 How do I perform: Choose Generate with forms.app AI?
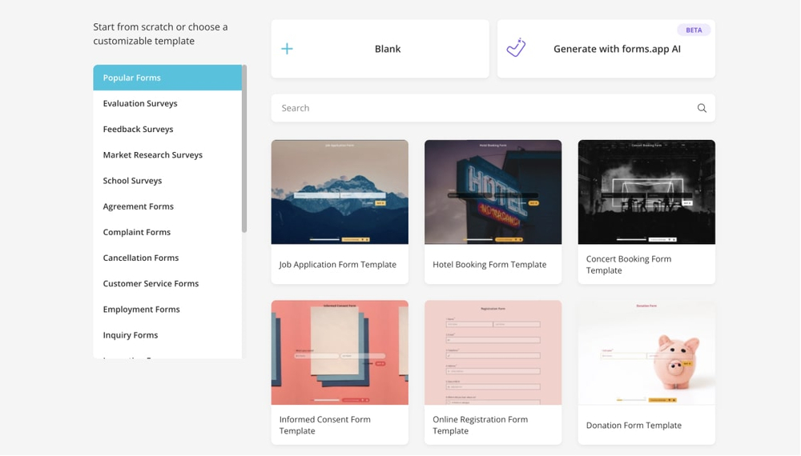(616, 49)
